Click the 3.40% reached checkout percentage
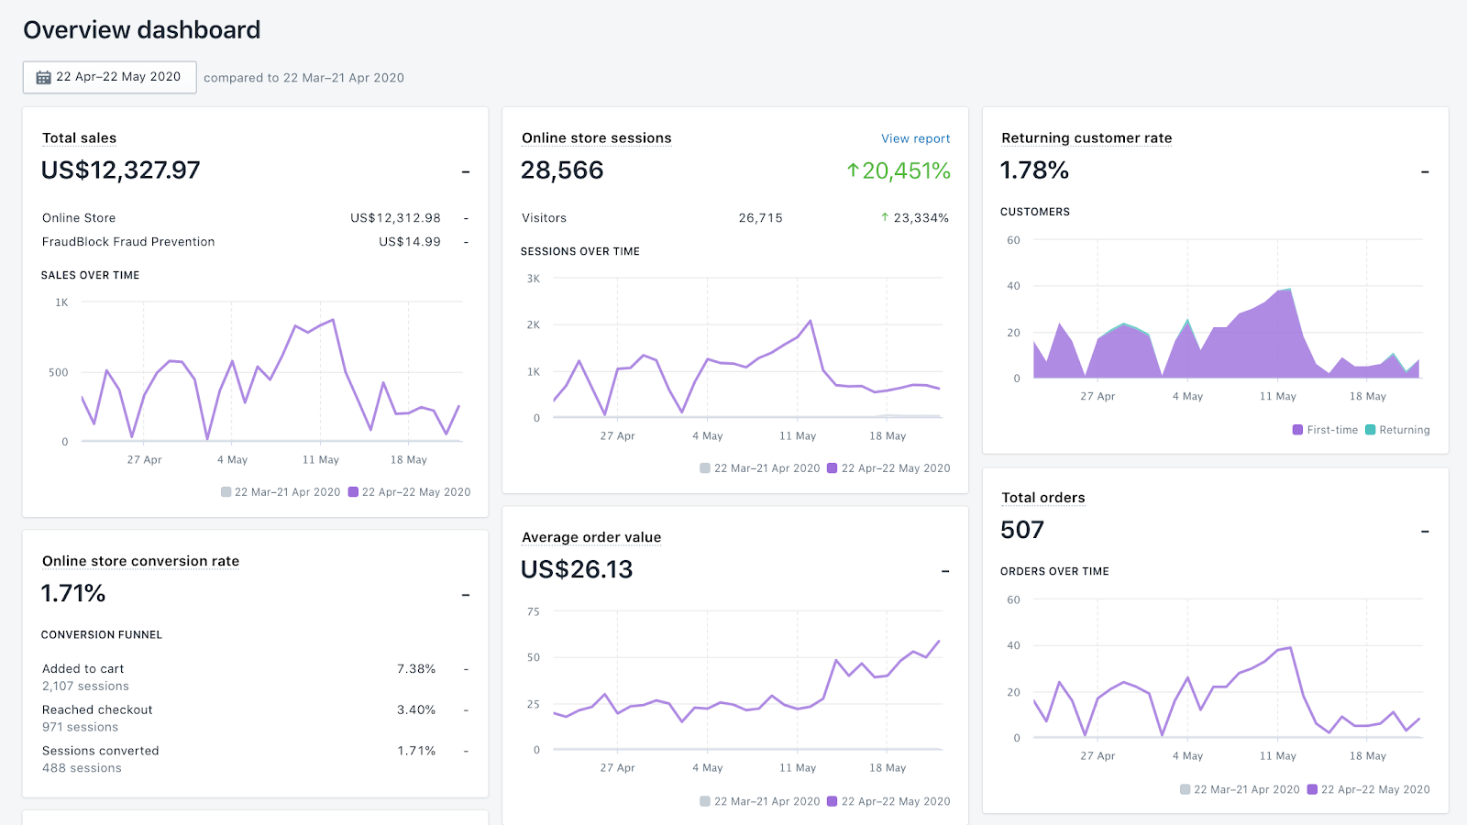This screenshot has width=1467, height=825. 416,710
